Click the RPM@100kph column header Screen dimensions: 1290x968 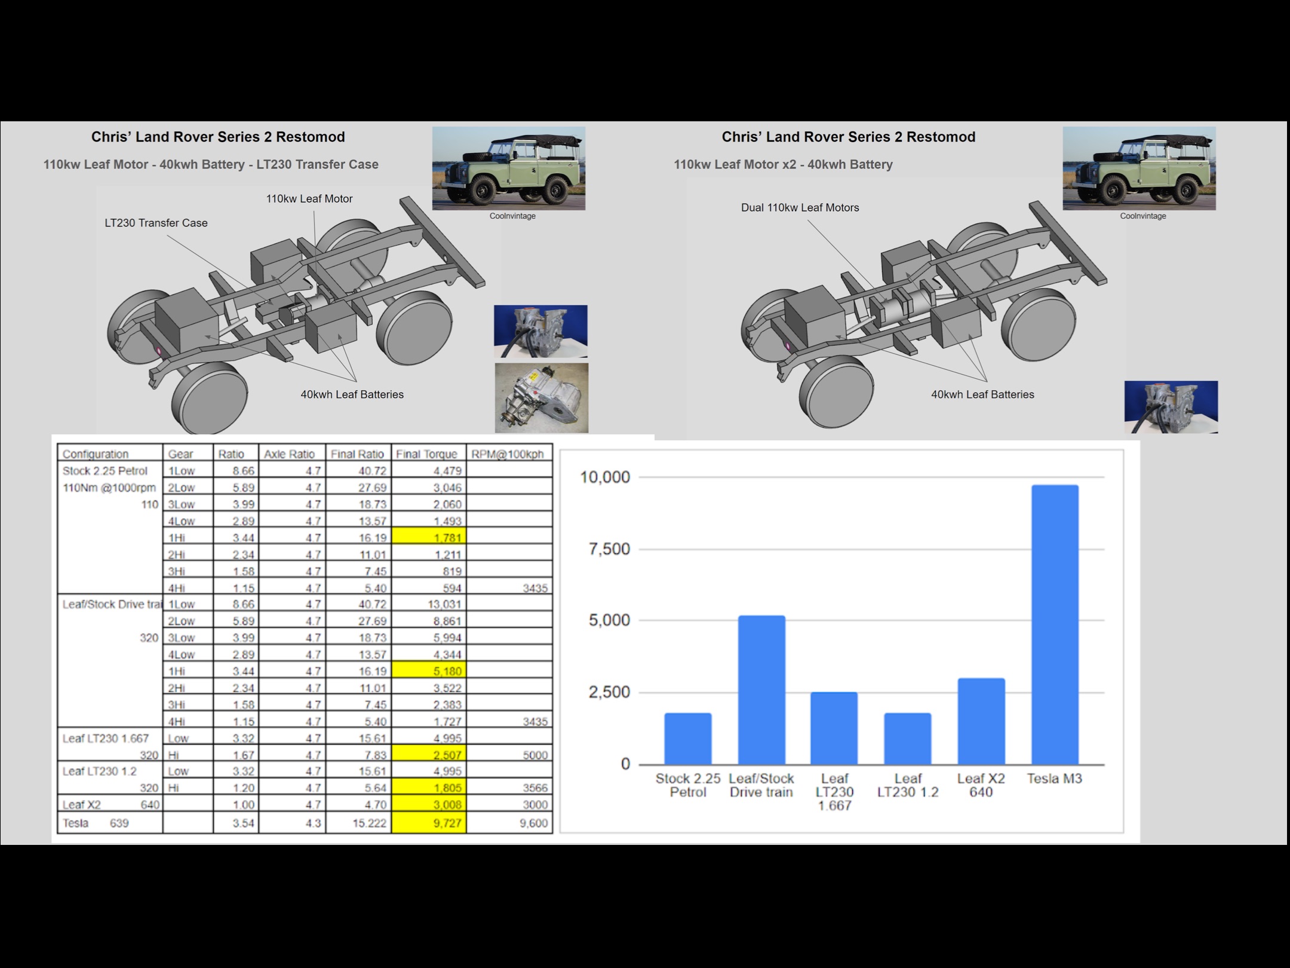click(x=508, y=454)
